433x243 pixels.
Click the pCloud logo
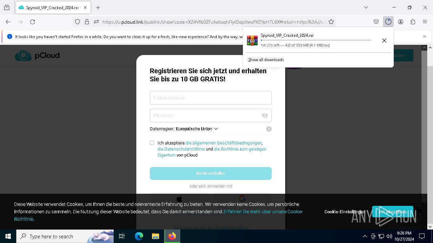[x=37, y=55]
